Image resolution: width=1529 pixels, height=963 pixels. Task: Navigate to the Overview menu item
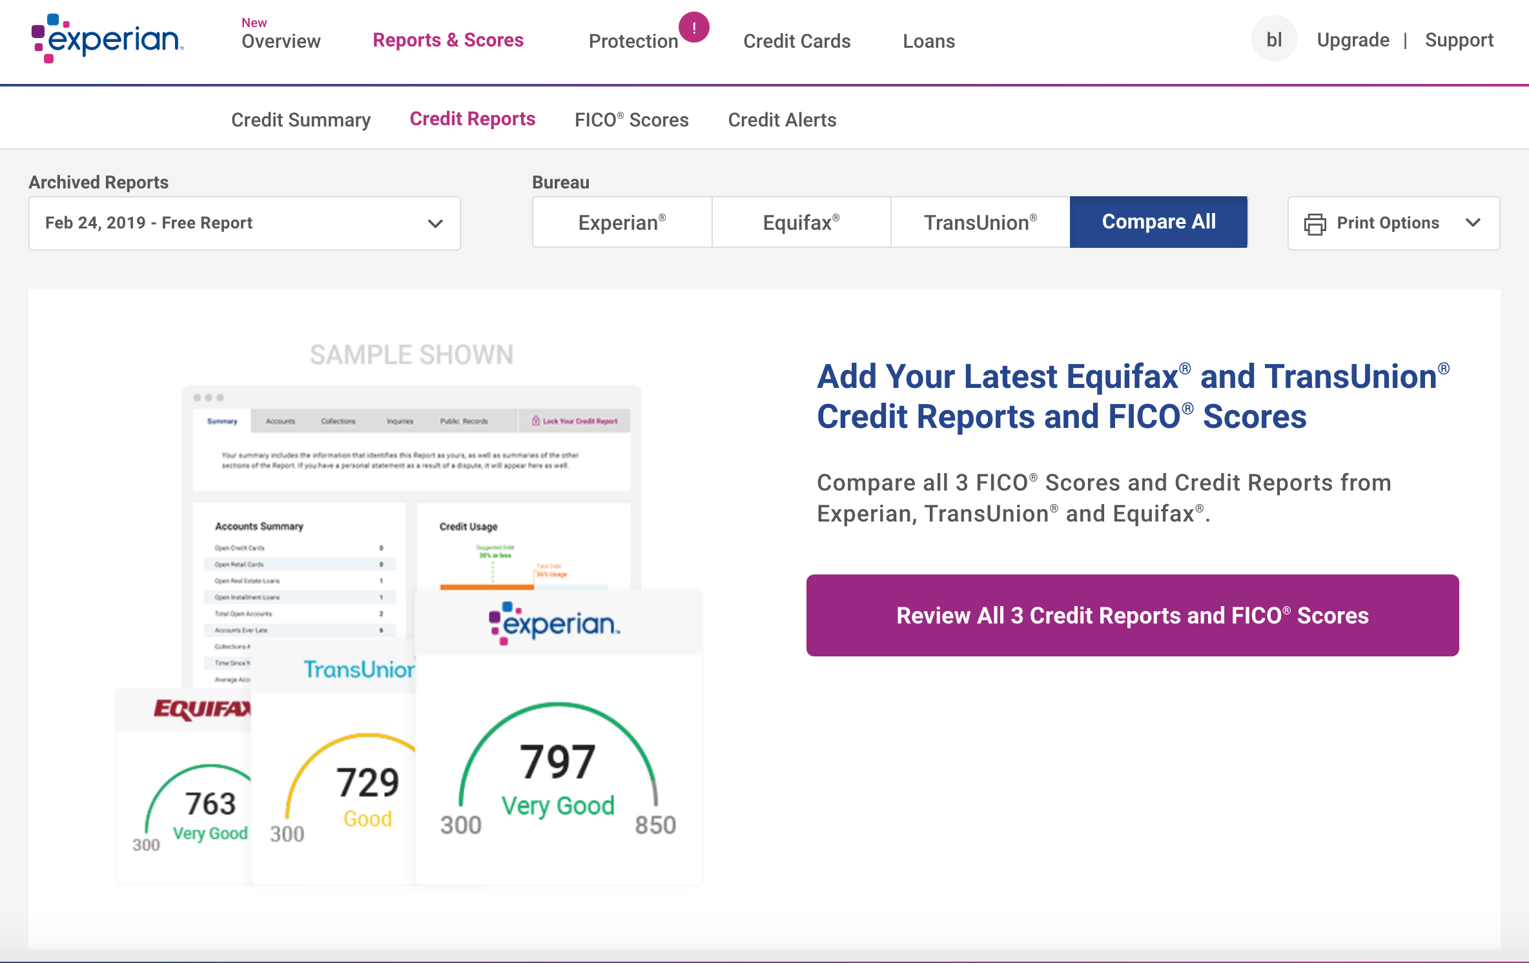pyautogui.click(x=280, y=41)
